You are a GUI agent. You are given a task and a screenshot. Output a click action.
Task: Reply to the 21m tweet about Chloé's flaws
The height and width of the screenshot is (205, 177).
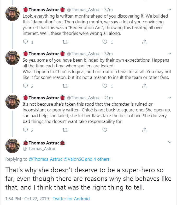tap(25, 130)
